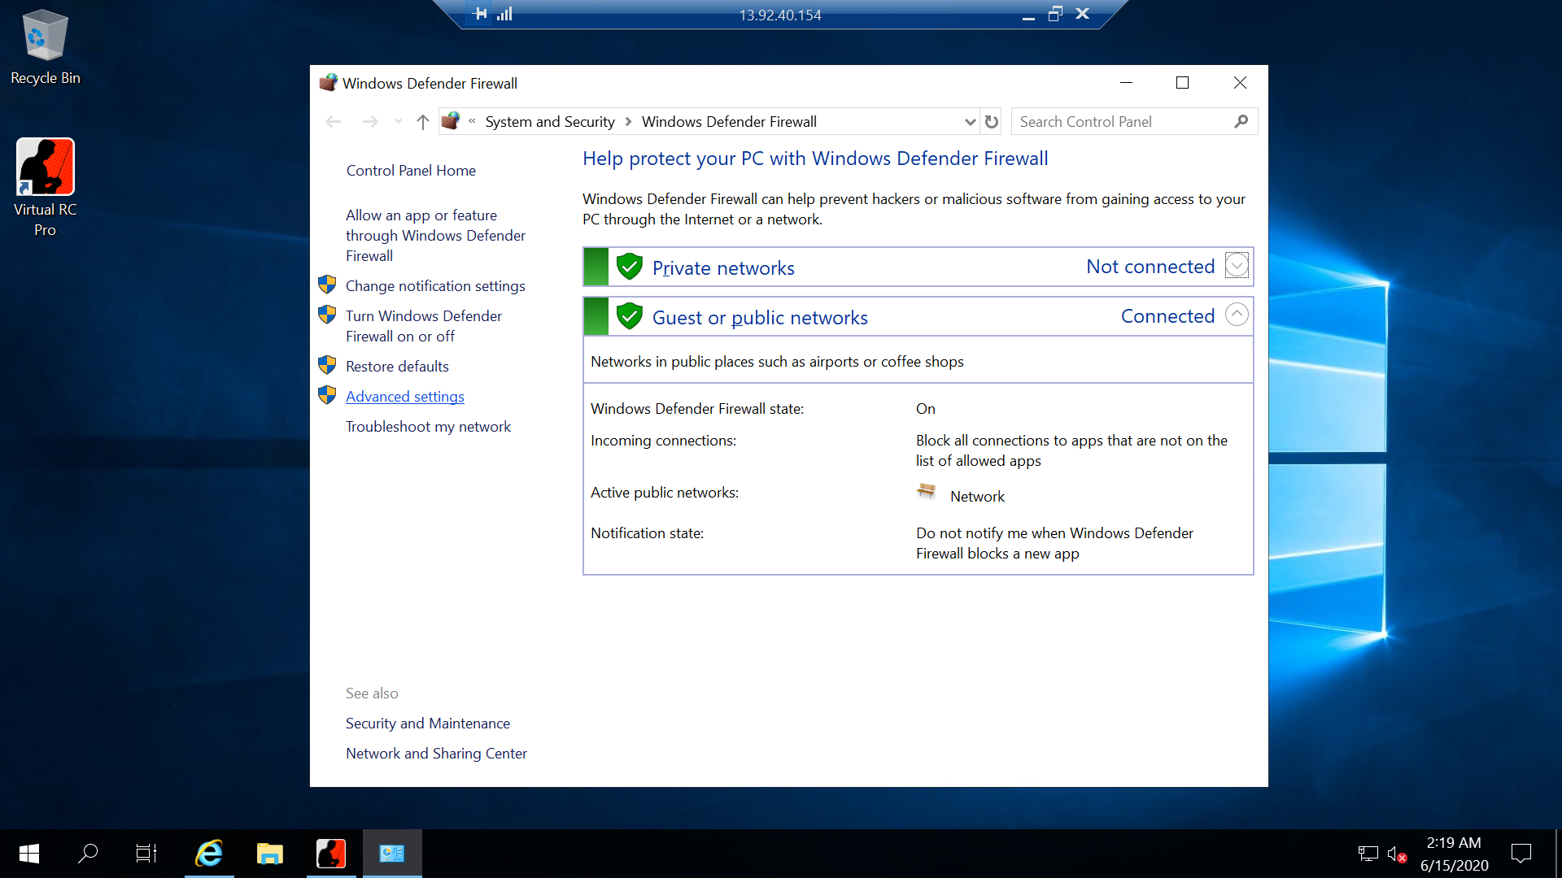Switch to Virtual RC Pro taskbar app

tap(331, 854)
